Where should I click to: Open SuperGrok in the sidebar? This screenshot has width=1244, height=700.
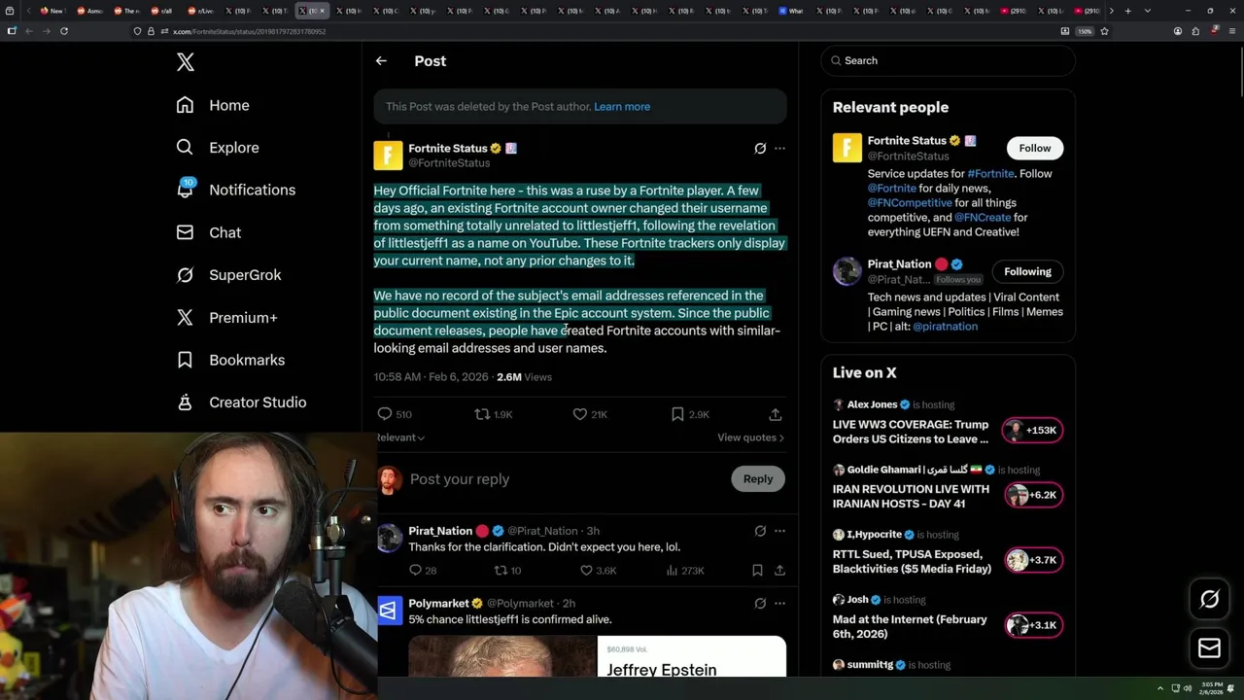tap(228, 275)
